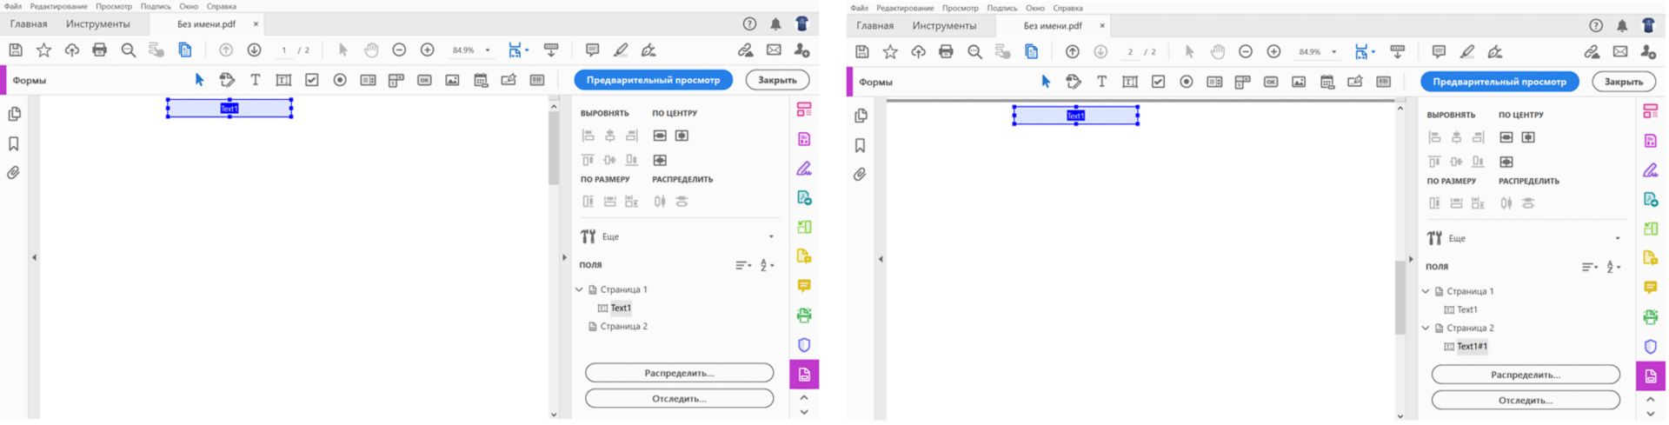This screenshot has width=1669, height=425.
Task: Click Предварительный просмотр in right window
Action: pyautogui.click(x=1499, y=82)
